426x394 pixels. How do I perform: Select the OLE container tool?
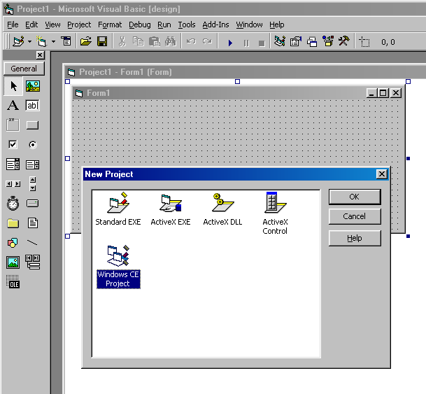13,281
